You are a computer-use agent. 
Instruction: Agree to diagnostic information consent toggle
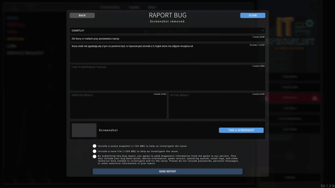pos(95,156)
